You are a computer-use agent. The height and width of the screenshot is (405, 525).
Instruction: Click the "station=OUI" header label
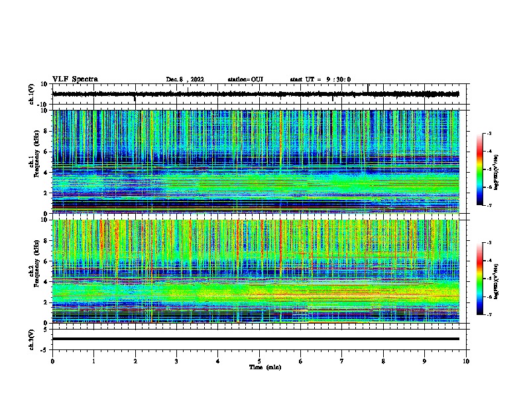click(x=245, y=79)
